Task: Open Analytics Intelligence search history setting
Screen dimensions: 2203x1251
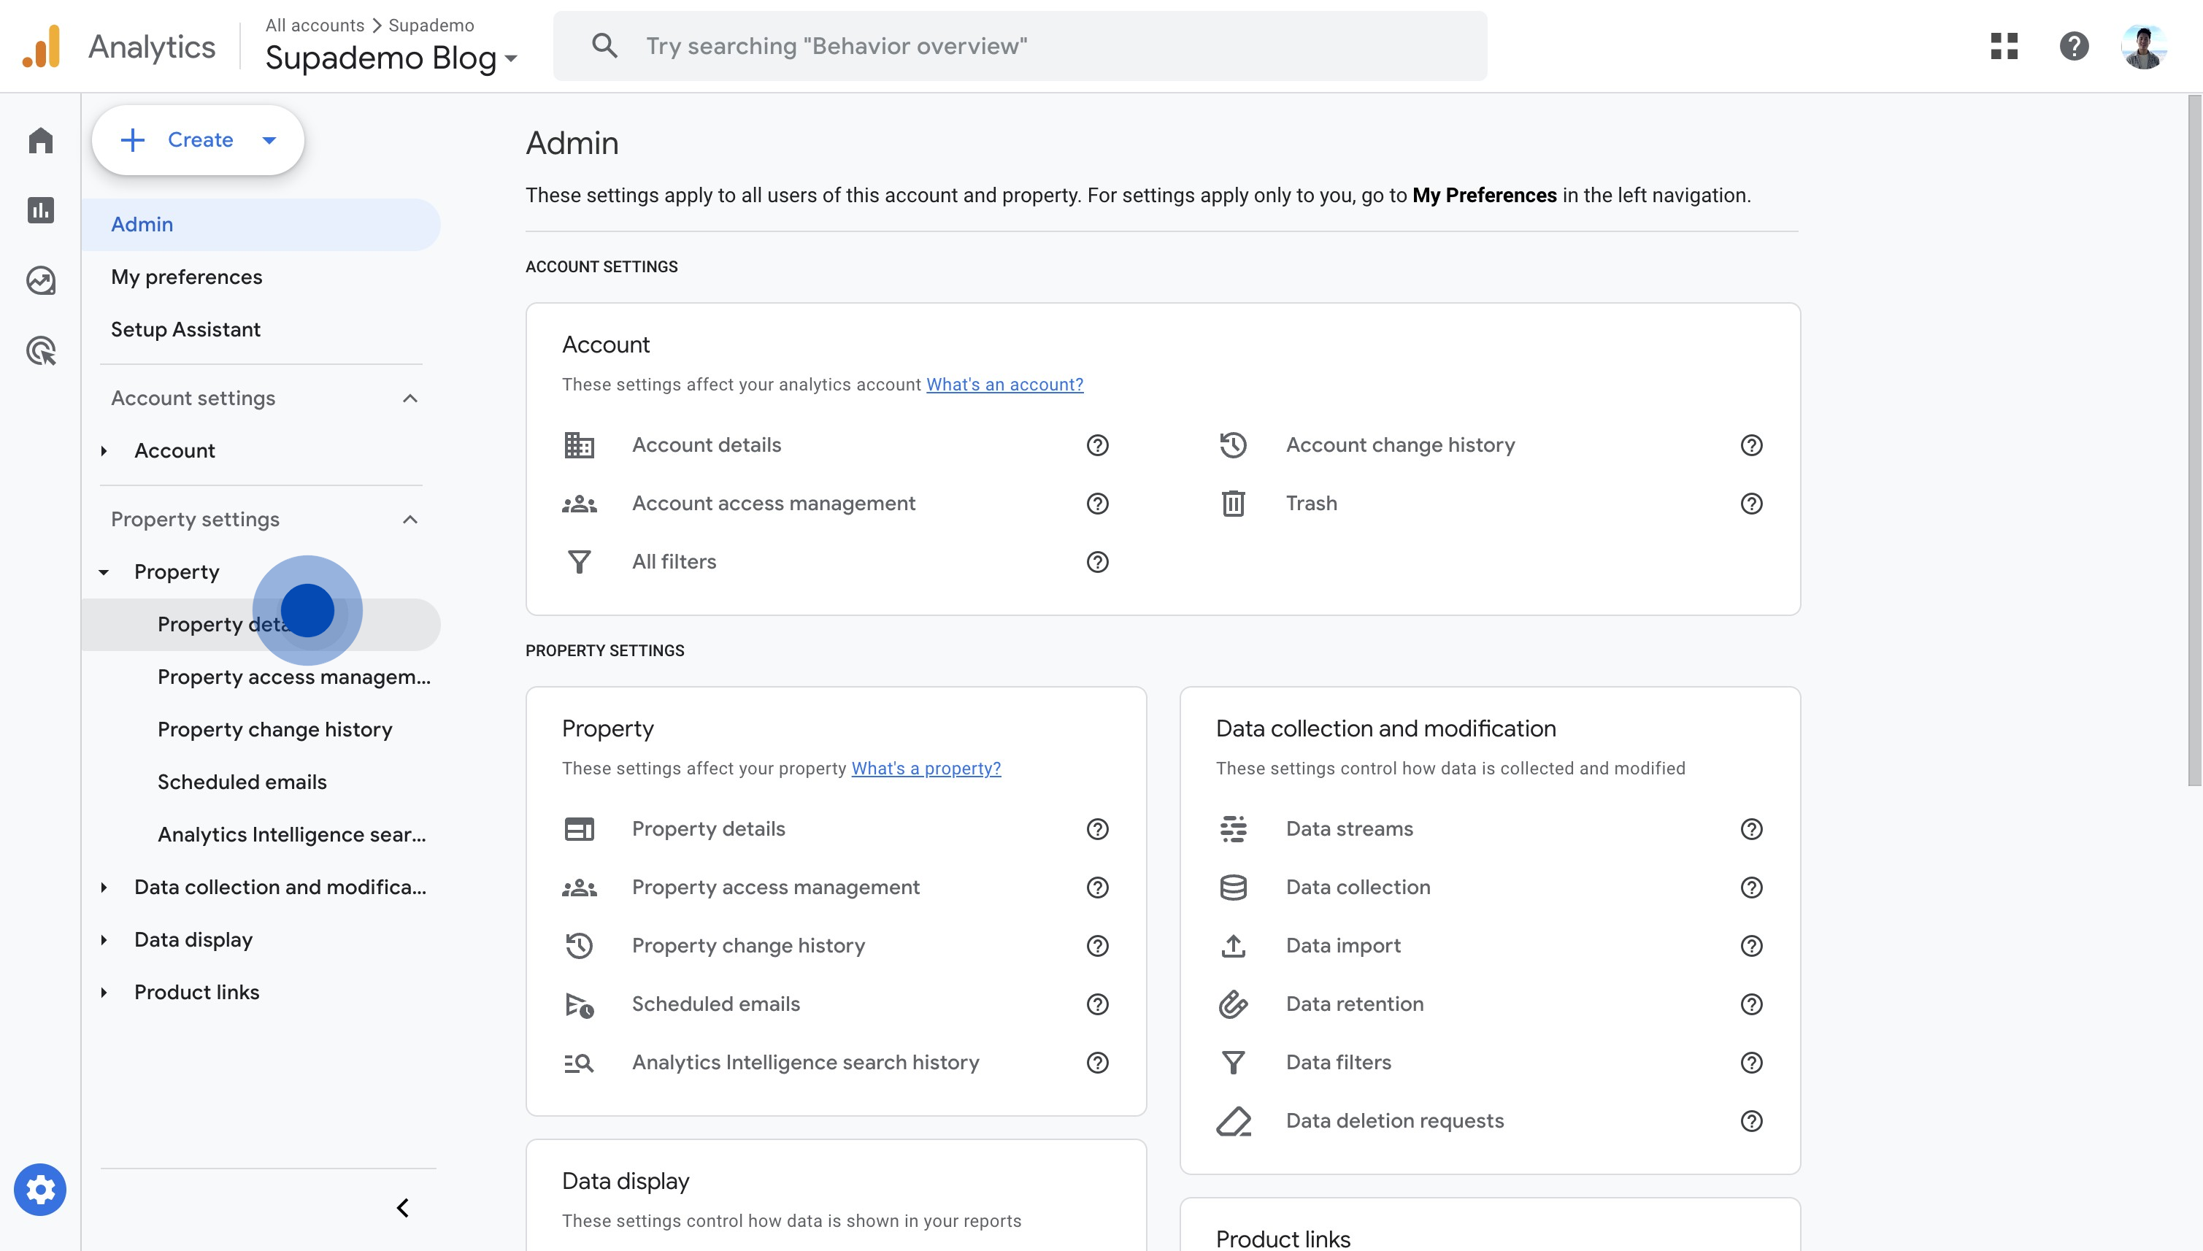Action: pos(805,1063)
